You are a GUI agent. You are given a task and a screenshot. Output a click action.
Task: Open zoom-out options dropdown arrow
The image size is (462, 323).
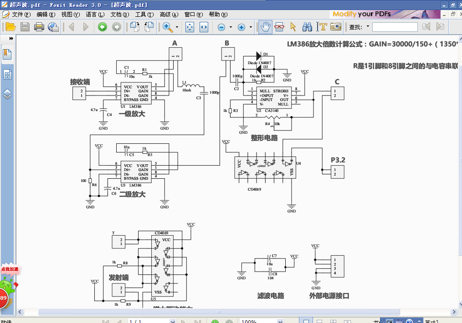point(231,27)
